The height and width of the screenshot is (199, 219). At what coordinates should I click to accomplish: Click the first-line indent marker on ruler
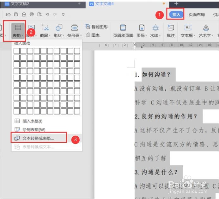(135, 44)
